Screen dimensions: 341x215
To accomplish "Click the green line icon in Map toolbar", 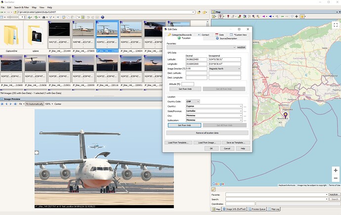I will click(x=282, y=16).
